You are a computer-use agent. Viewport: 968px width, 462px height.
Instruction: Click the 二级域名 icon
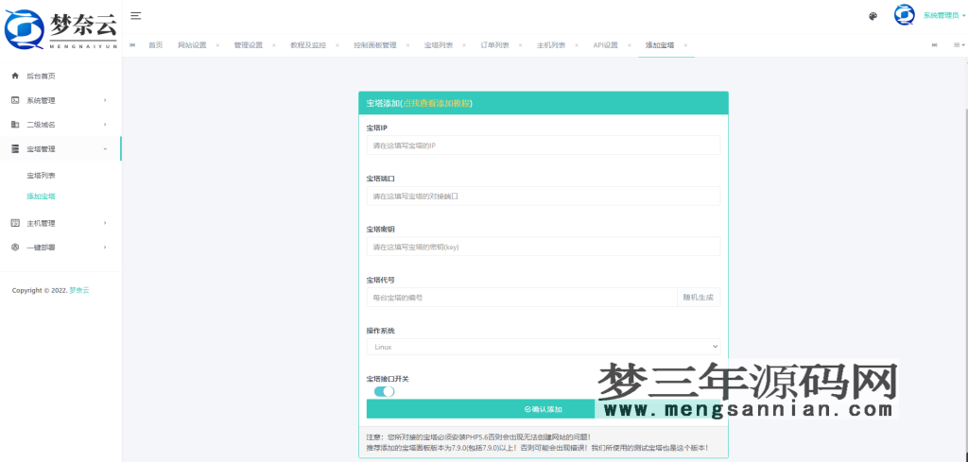coord(15,125)
